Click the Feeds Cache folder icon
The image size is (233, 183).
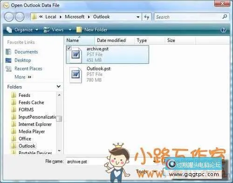[14, 102]
